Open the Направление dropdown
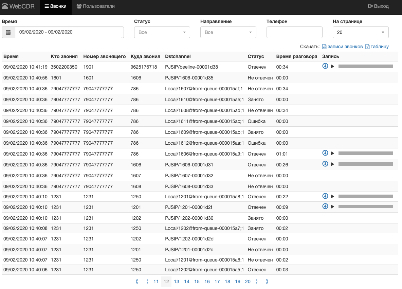The image size is (402, 289). tap(228, 32)
